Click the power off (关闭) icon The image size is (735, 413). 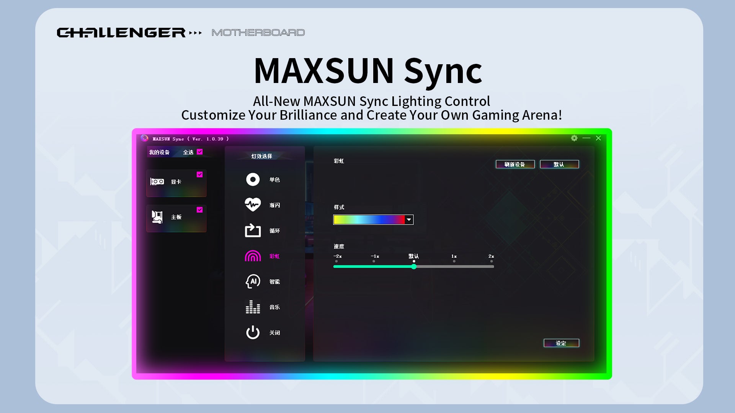tap(253, 332)
